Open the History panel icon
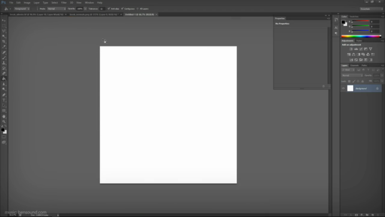Screen dimensions: 385x217 click(336, 20)
